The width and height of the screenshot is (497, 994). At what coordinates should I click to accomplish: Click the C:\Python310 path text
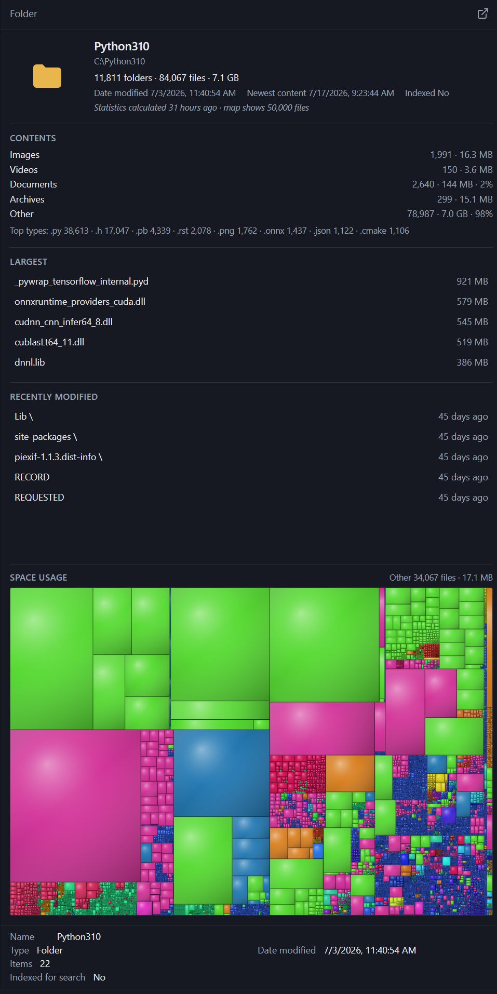(x=119, y=61)
